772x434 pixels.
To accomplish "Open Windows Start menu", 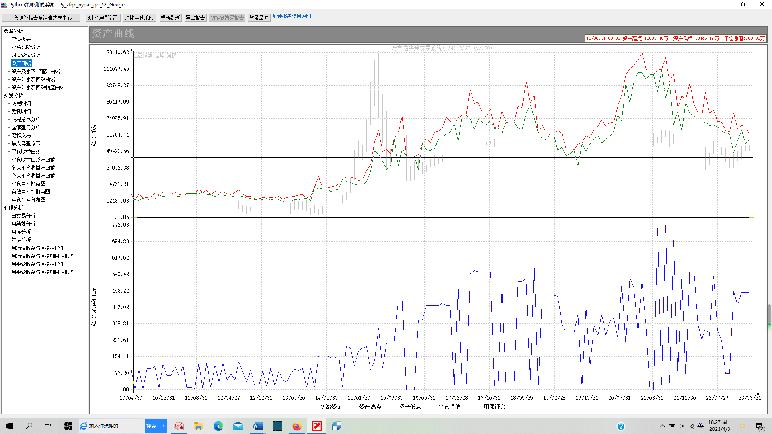I will [10, 426].
